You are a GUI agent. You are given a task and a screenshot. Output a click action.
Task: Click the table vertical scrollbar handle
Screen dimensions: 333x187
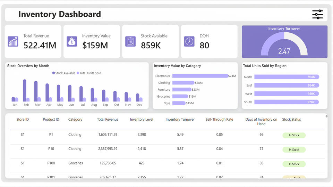tap(326, 116)
